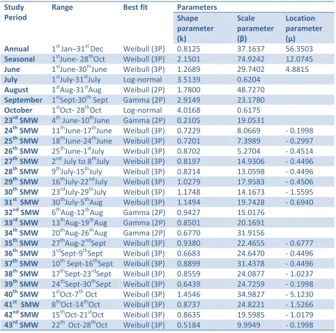Select the Range column header
The image size is (336, 333).
[62, 8]
